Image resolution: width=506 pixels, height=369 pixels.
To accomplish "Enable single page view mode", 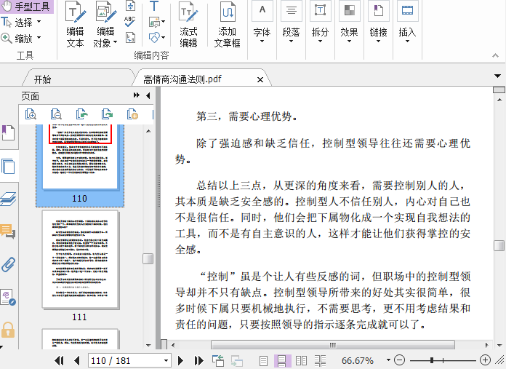I will [x=263, y=360].
